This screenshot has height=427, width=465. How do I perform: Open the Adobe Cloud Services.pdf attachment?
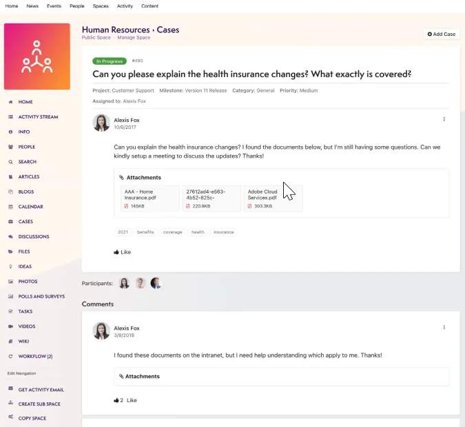coord(273,198)
